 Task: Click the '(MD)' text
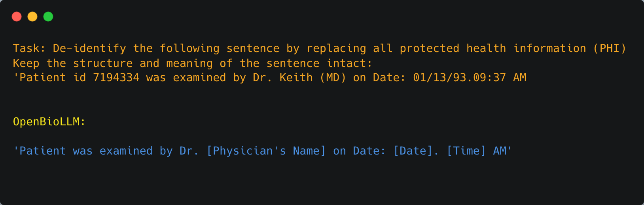[333, 78]
